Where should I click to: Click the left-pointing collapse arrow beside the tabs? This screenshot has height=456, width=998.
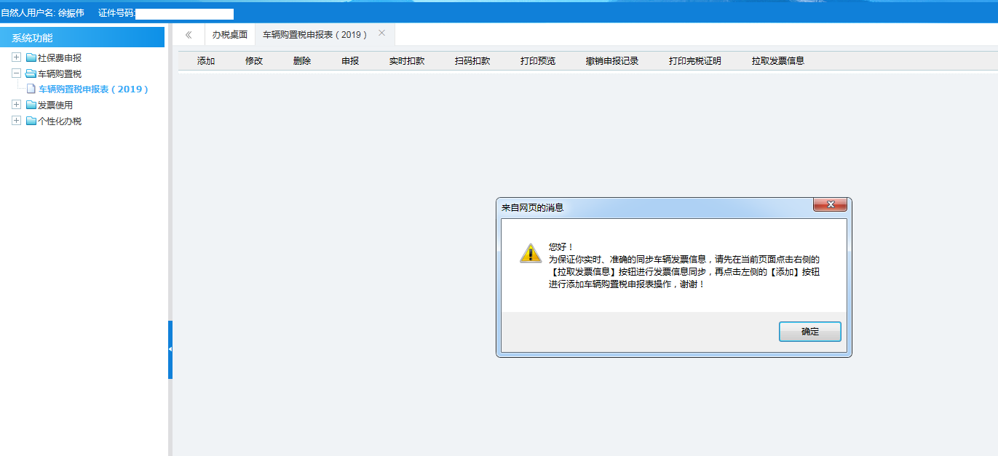tap(188, 33)
